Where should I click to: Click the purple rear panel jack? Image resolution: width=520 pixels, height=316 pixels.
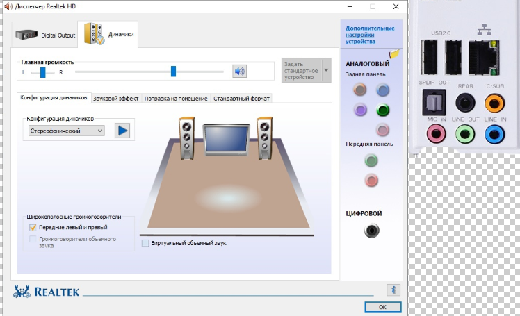(360, 110)
